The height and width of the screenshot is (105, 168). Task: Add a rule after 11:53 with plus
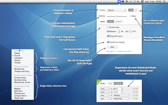pos(137,89)
